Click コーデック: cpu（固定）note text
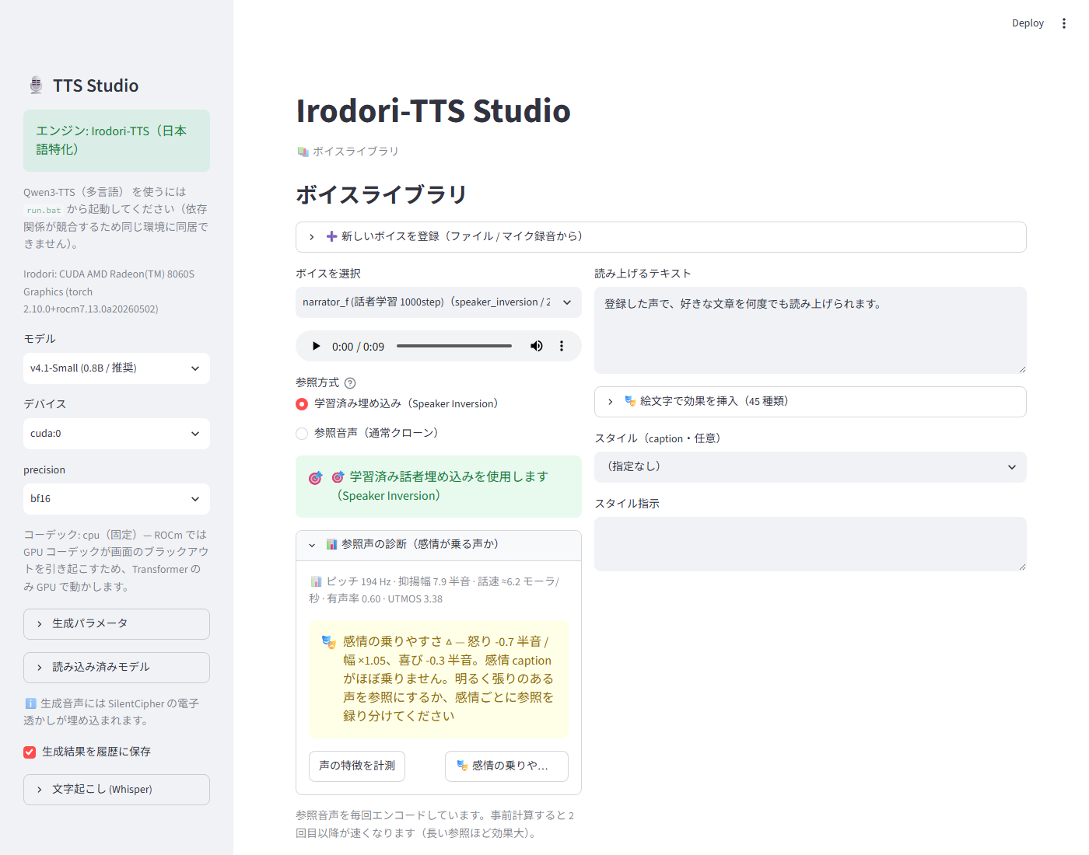 (116, 560)
